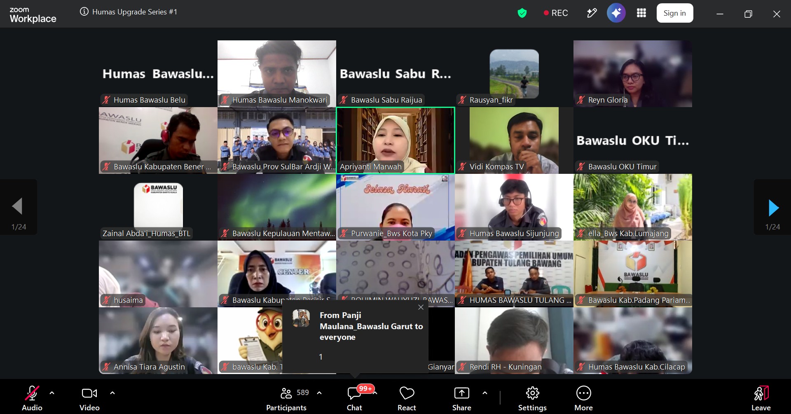This screenshot has height=414, width=791.
Task: Select Humas Bawaslu Sijunjung video tile
Action: pyautogui.click(x=514, y=207)
